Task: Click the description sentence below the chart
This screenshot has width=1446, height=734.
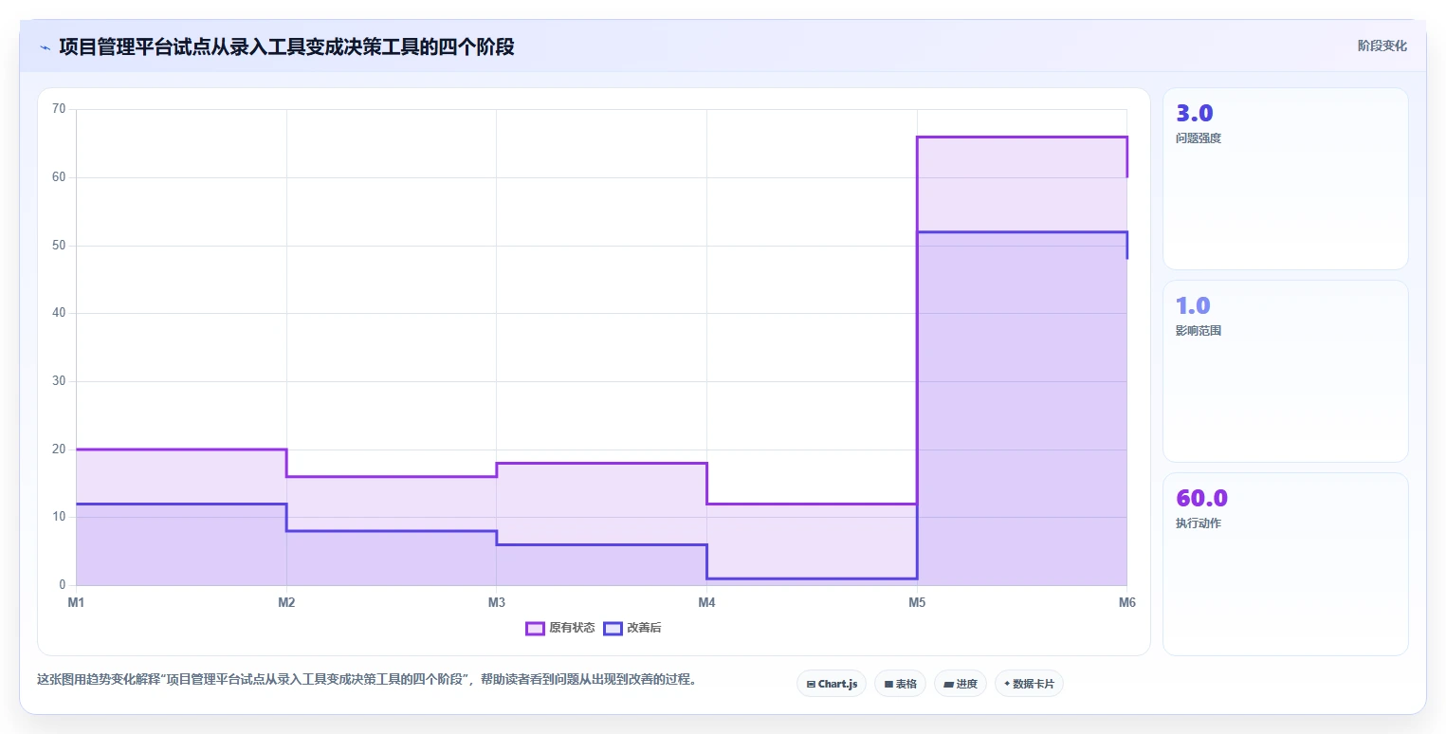Action: point(366,679)
